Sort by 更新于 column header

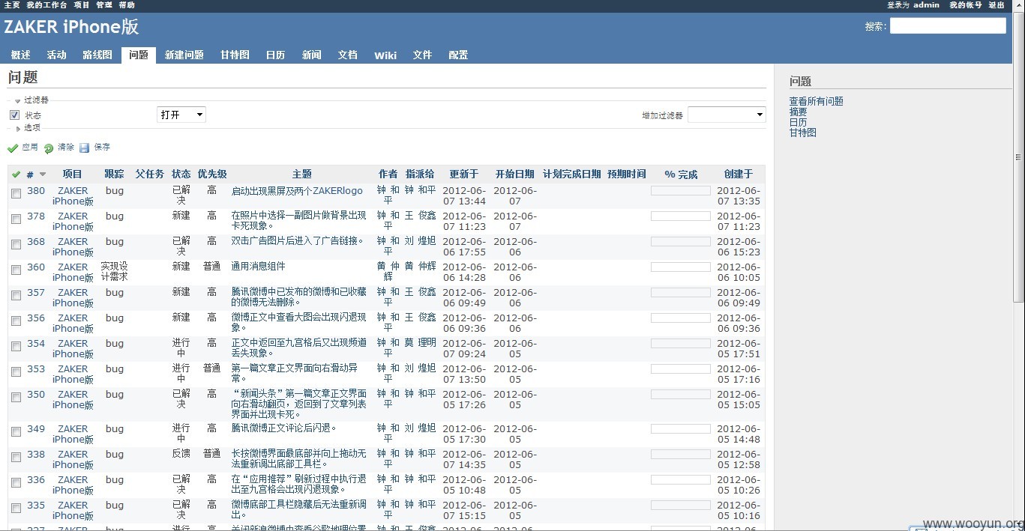463,175
